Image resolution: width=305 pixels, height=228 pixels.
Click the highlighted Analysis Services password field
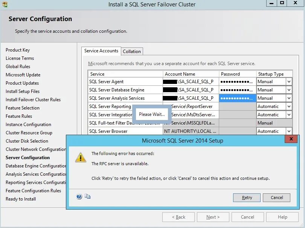click(238, 98)
